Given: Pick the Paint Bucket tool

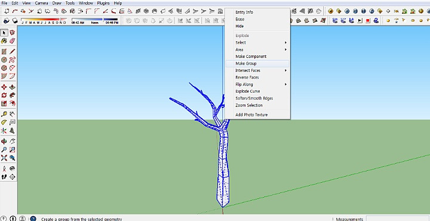Looking at the screenshot, I should coord(4,41).
